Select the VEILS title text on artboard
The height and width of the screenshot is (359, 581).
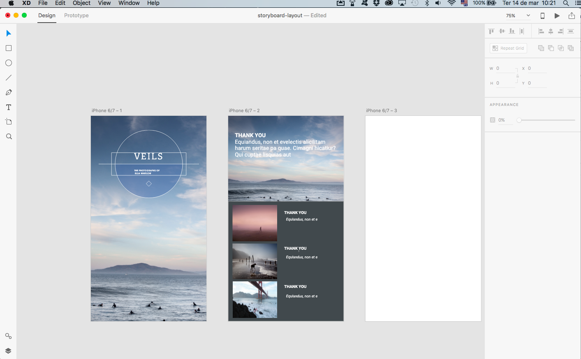click(148, 156)
